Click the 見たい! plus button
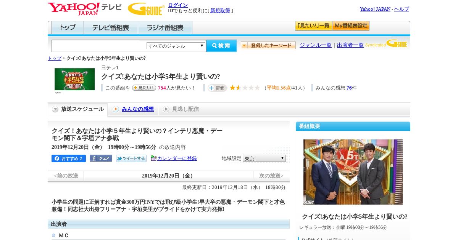Image resolution: width=458 pixels, height=240 pixels. pyautogui.click(x=144, y=88)
